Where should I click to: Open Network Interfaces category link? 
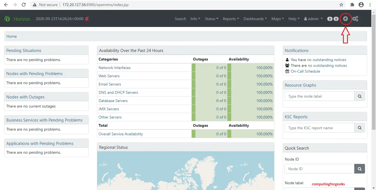(x=115, y=68)
